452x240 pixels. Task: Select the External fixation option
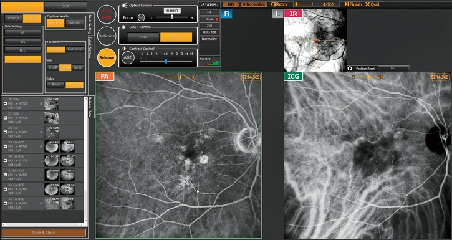75,49
